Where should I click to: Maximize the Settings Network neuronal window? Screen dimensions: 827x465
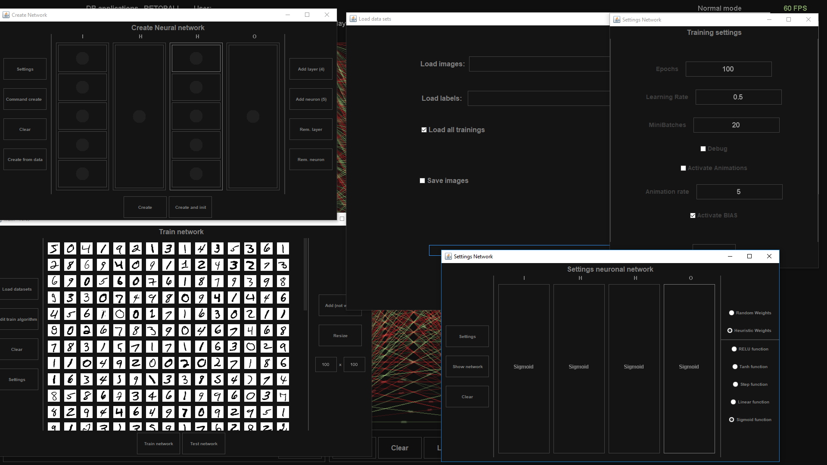(749, 256)
